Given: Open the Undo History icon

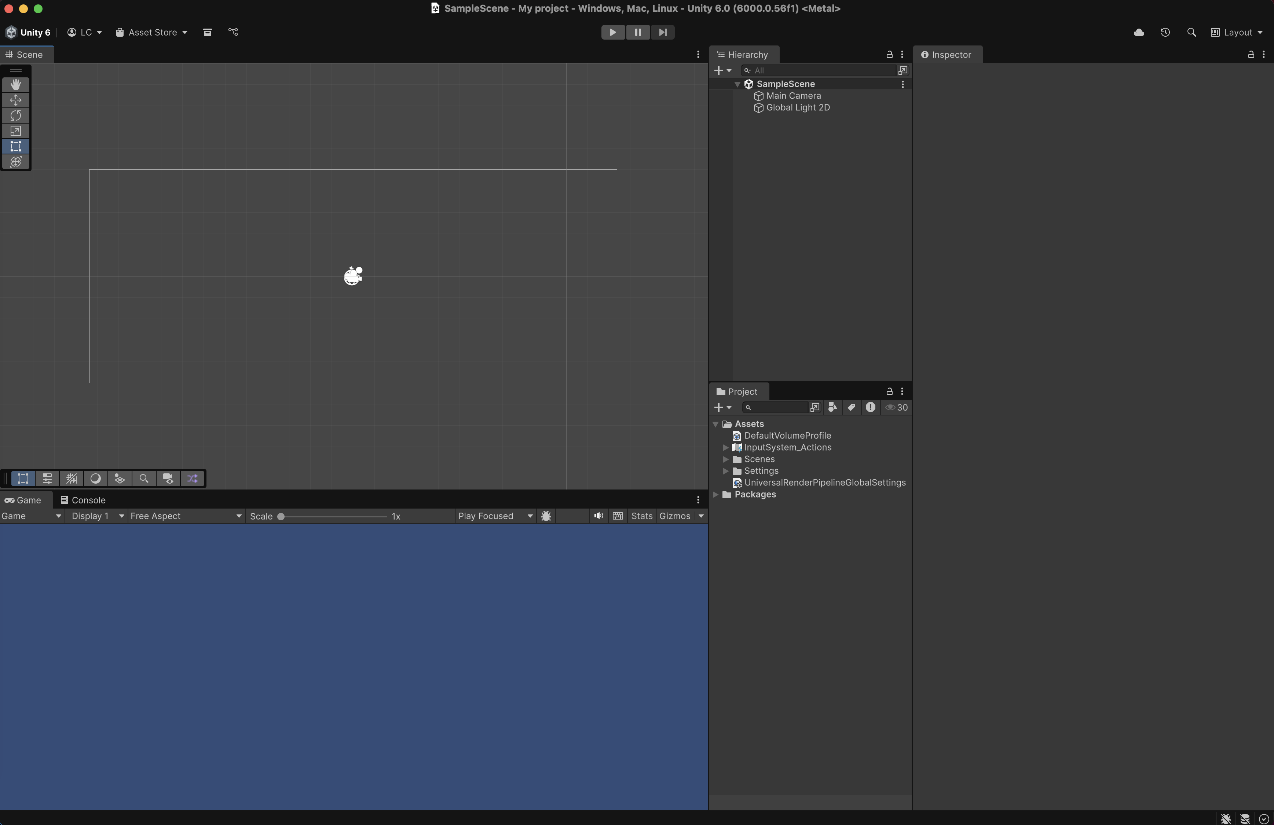Looking at the screenshot, I should tap(1165, 32).
